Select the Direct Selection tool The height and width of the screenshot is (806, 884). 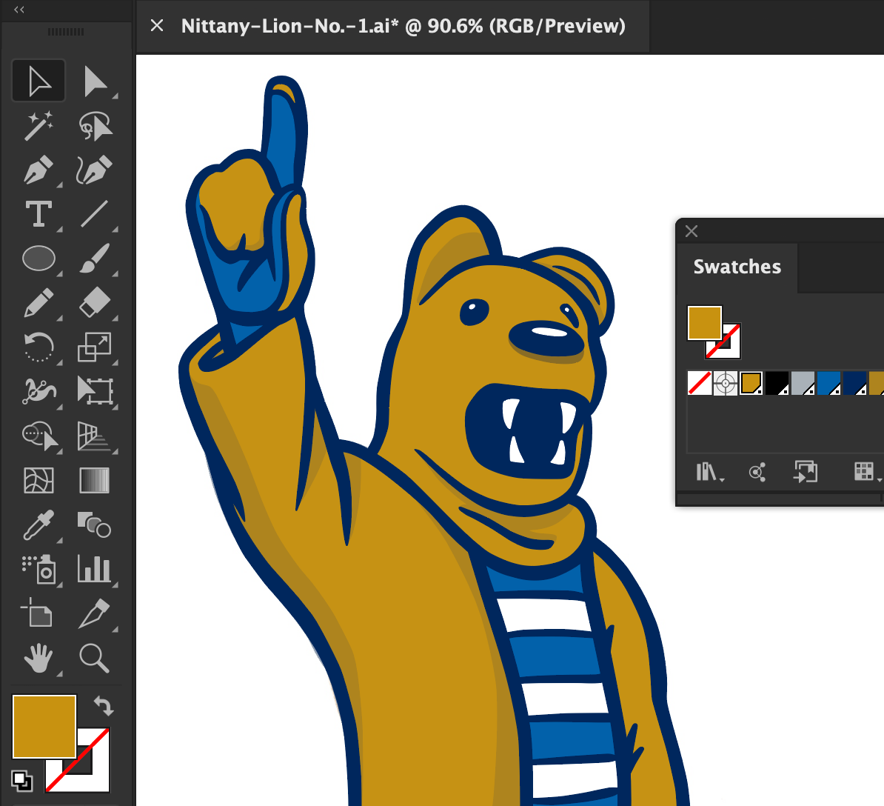[94, 81]
